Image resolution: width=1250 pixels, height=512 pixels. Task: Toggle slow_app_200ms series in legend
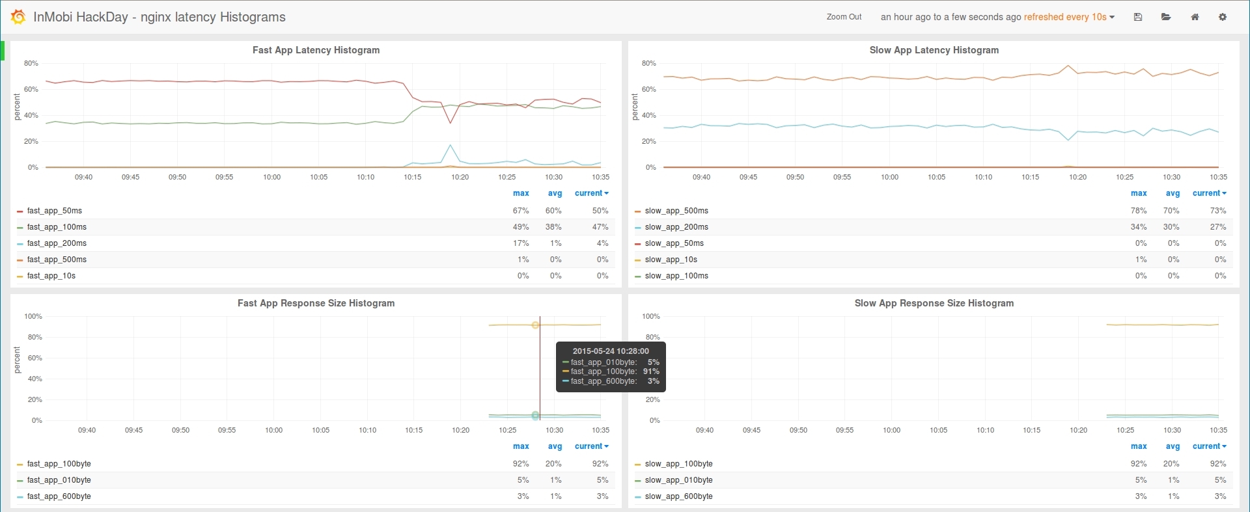676,227
